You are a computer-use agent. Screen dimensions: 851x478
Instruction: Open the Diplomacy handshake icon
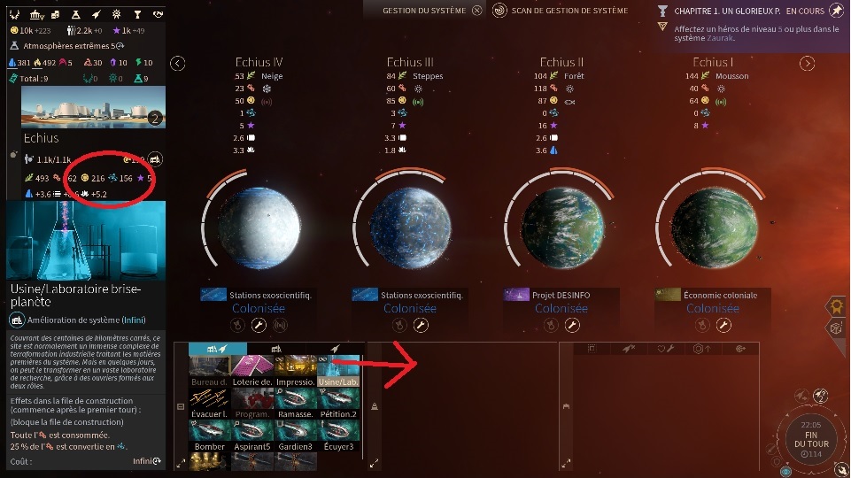point(158,15)
